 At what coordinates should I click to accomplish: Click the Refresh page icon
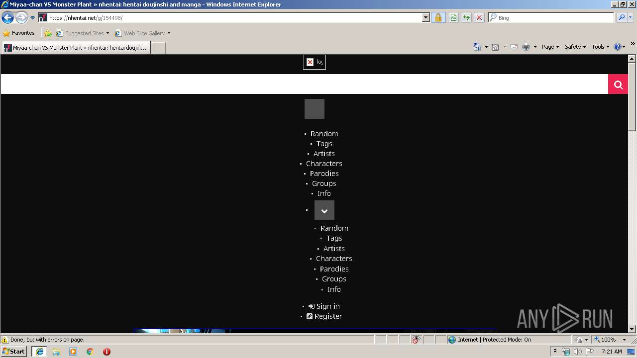466,18
